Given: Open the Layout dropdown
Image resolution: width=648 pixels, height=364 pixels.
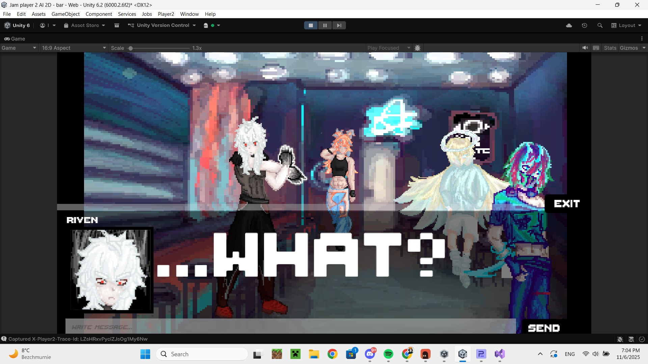Looking at the screenshot, I should 626,25.
